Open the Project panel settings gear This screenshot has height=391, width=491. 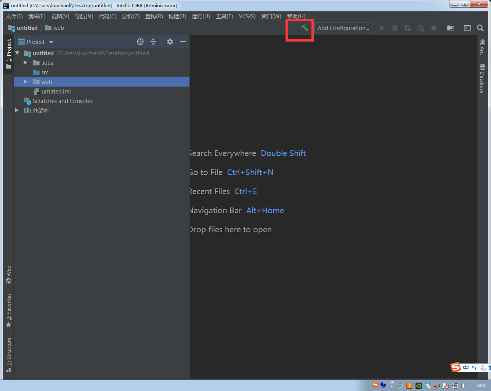(x=170, y=42)
